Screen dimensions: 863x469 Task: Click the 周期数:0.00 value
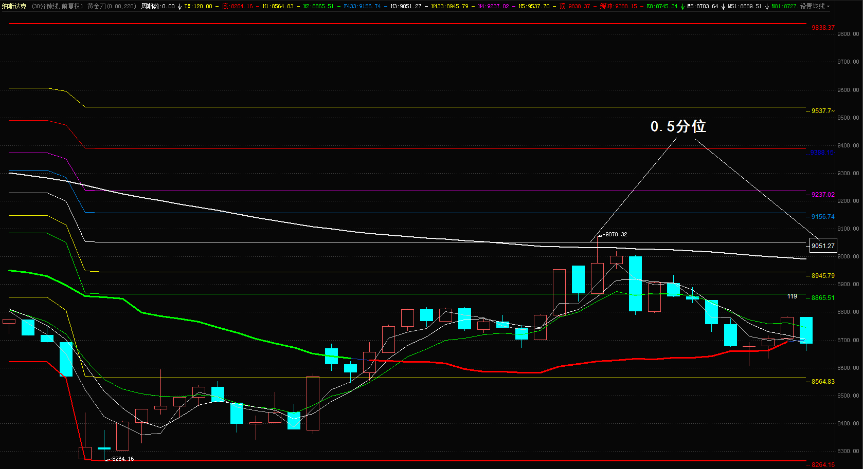pos(158,6)
